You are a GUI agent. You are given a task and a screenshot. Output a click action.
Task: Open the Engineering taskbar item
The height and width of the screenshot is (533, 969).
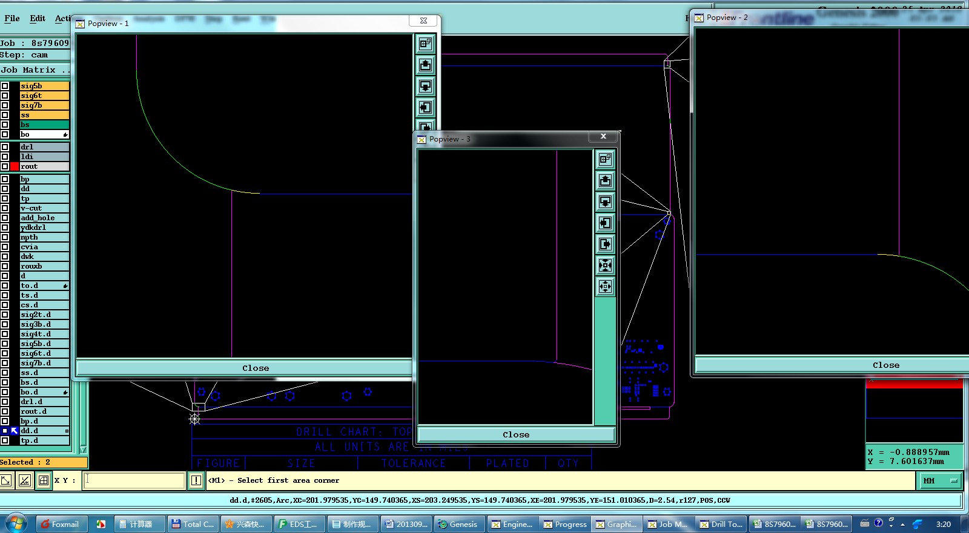click(512, 524)
